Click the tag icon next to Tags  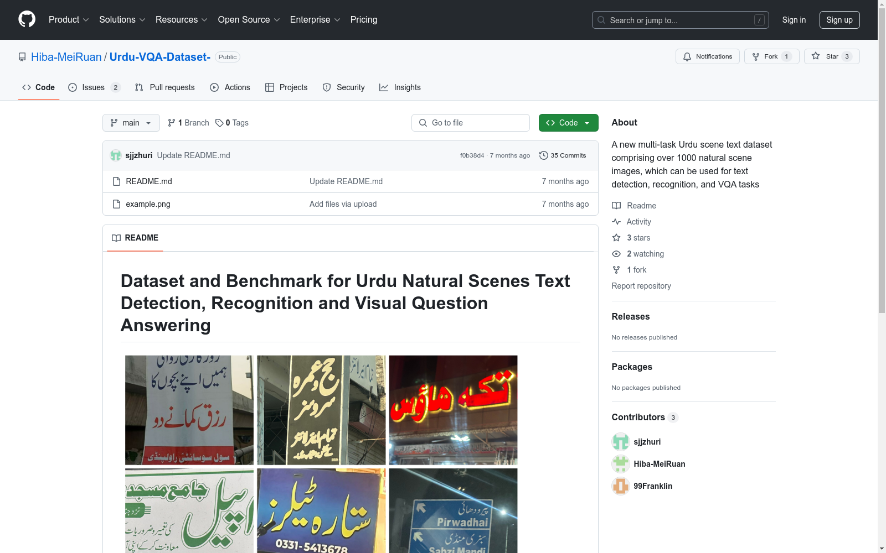coord(219,123)
